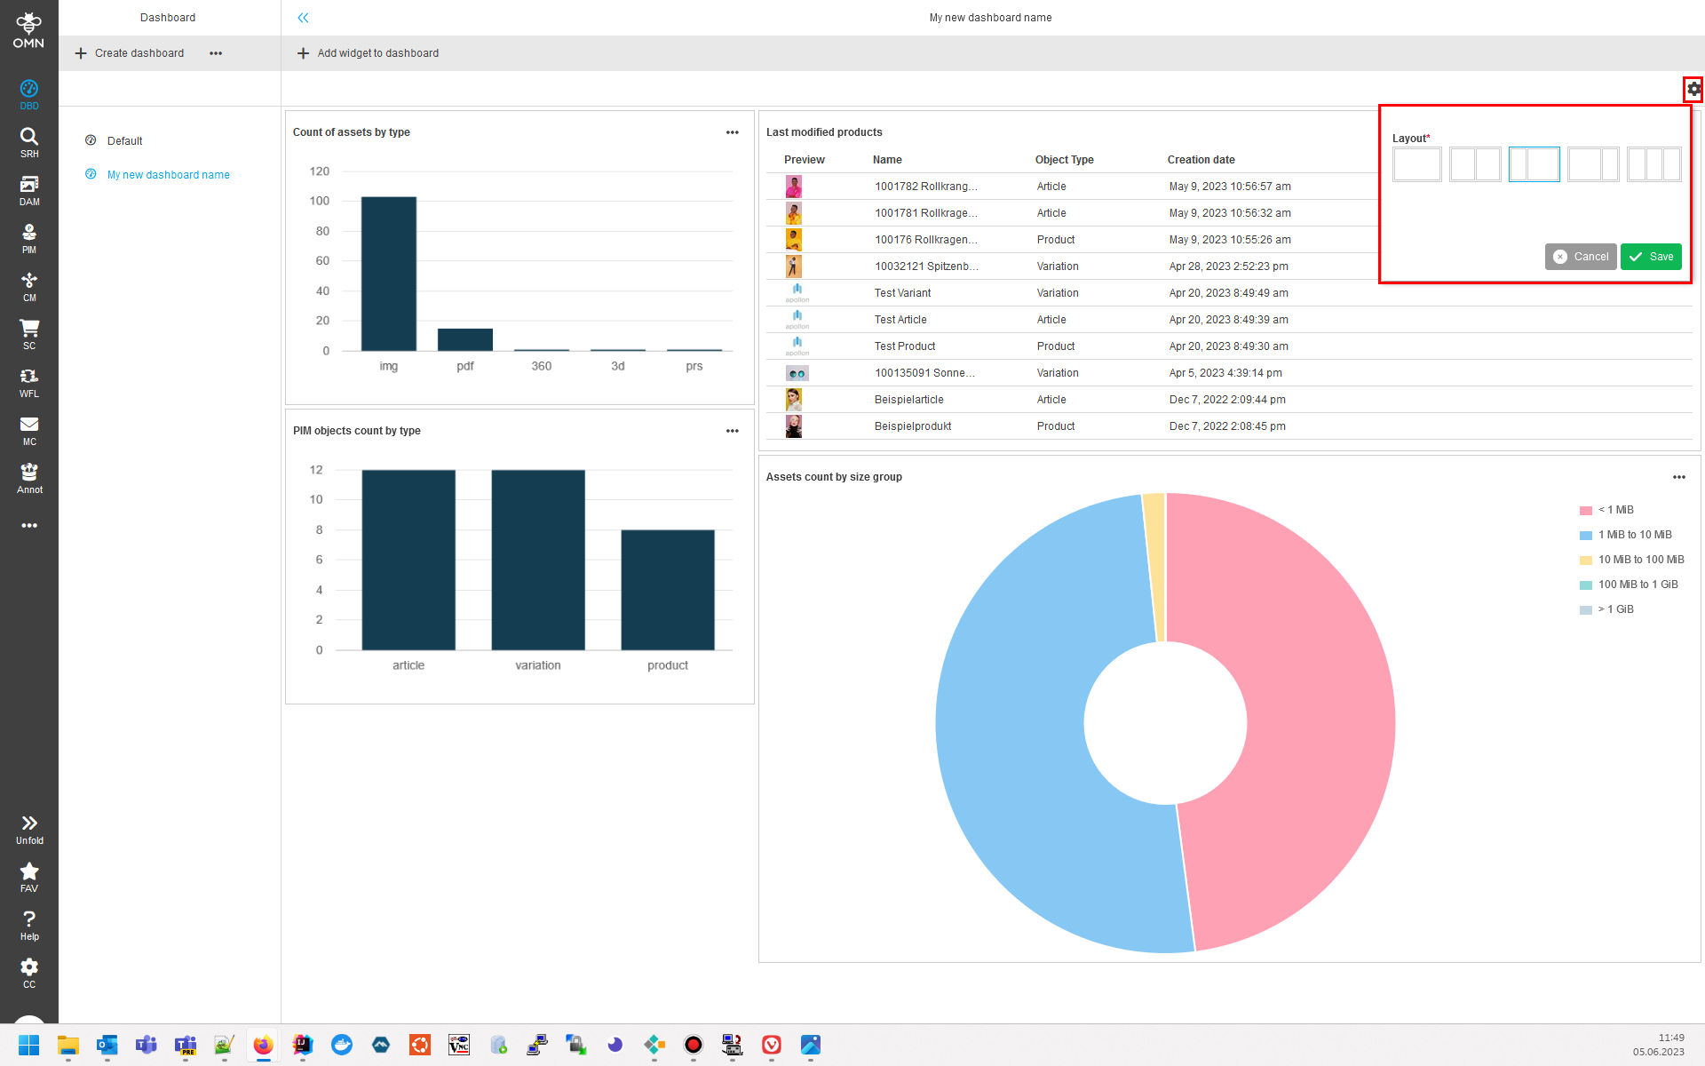Select the two-column layout option
This screenshot has height=1066, width=1705.
click(x=1475, y=164)
